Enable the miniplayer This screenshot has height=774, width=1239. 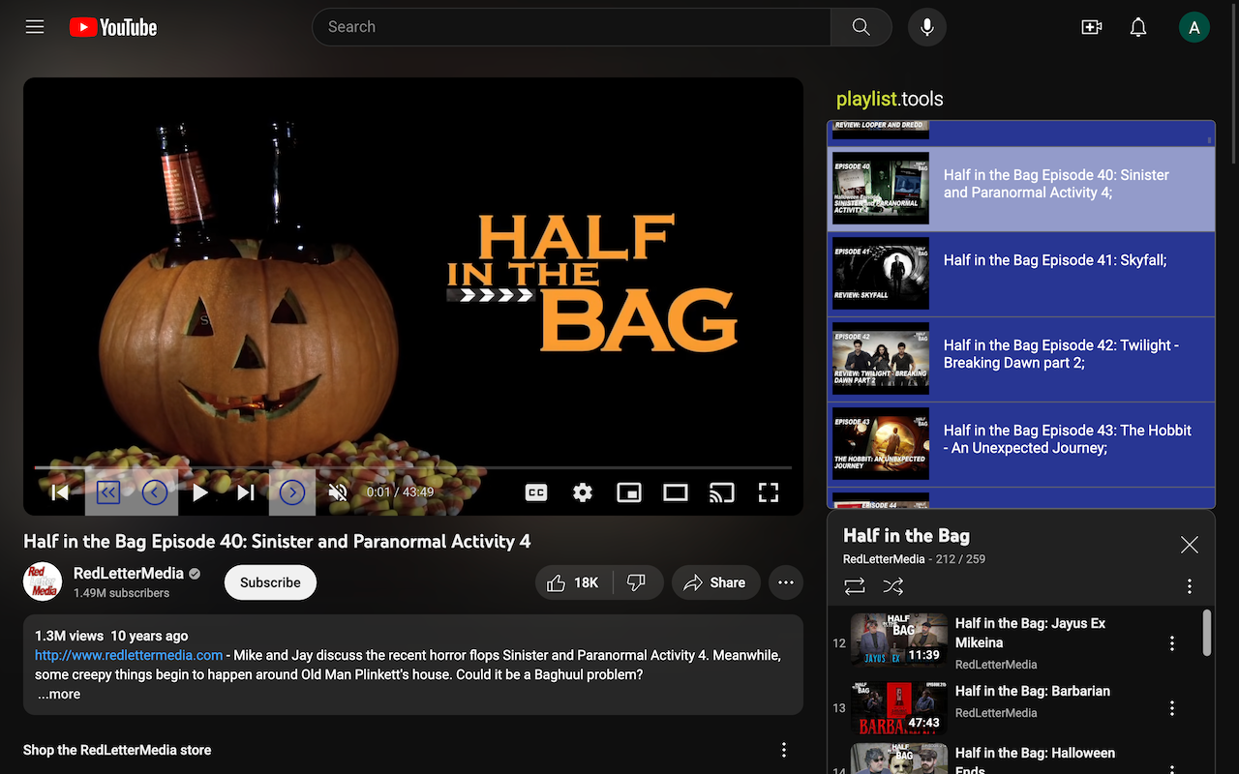coord(628,492)
